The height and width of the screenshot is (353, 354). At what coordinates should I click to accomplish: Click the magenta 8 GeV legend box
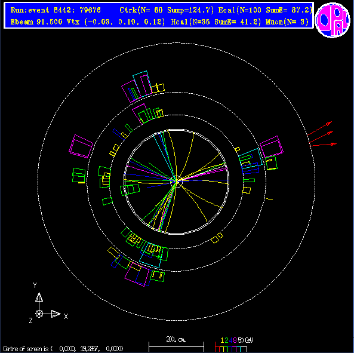point(234,349)
